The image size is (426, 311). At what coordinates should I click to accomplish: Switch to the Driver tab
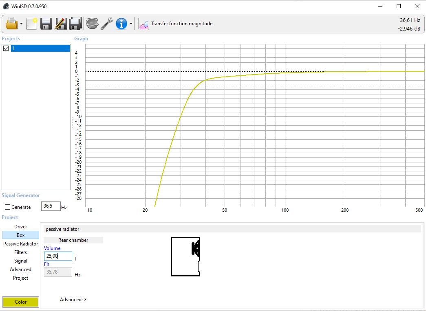21,227
